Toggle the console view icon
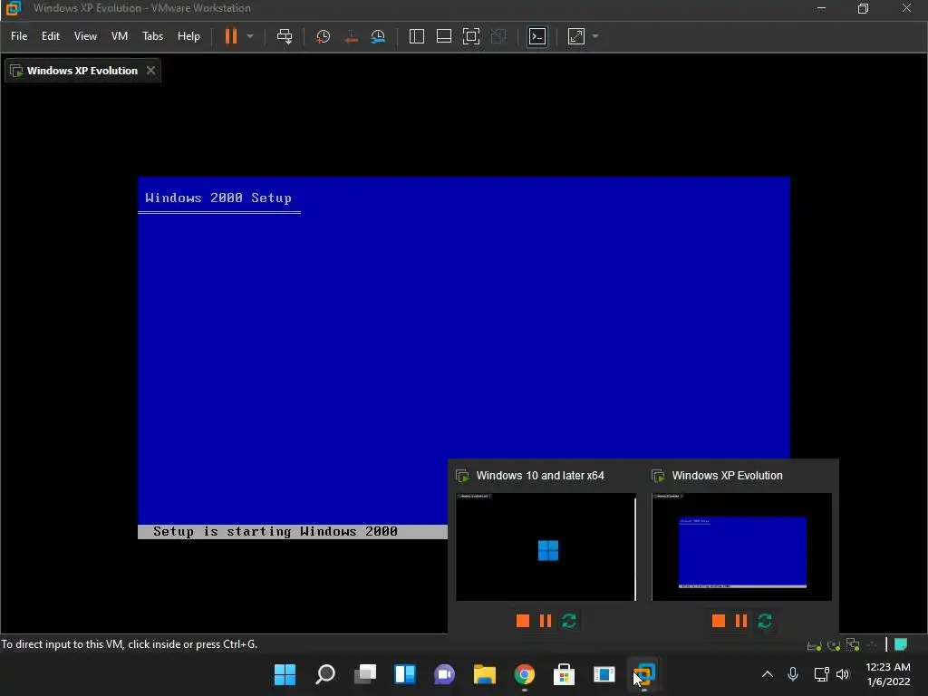928x696 pixels. coord(537,36)
